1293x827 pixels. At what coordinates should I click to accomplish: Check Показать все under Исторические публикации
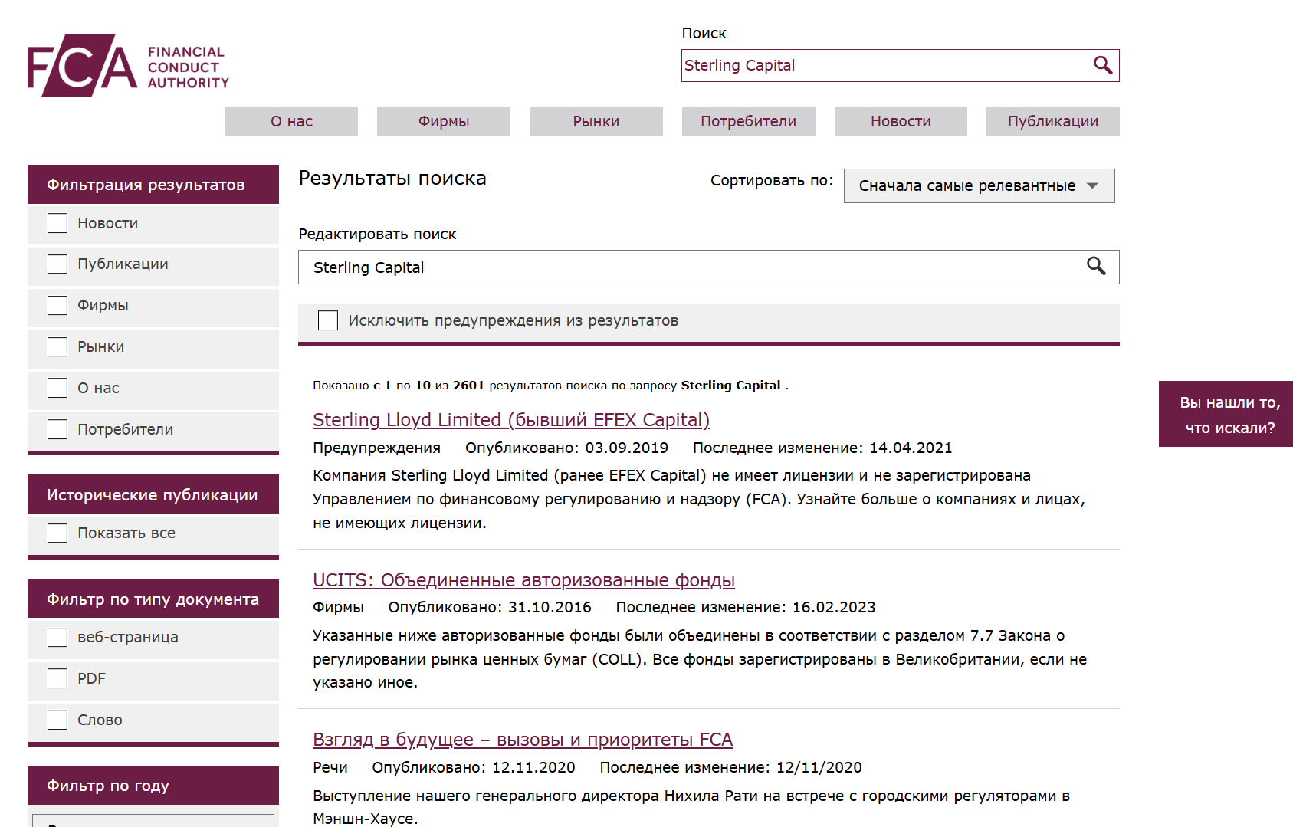pyautogui.click(x=57, y=533)
